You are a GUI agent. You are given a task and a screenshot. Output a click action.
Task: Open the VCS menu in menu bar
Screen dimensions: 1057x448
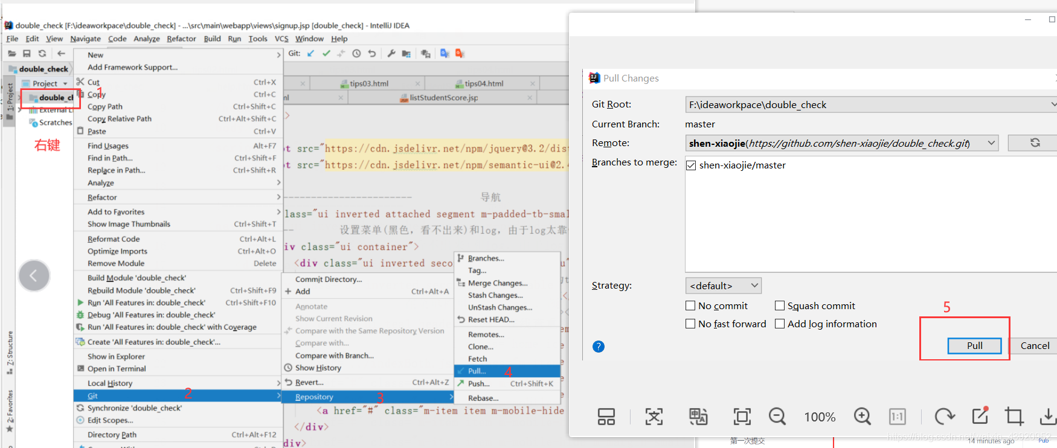(281, 39)
